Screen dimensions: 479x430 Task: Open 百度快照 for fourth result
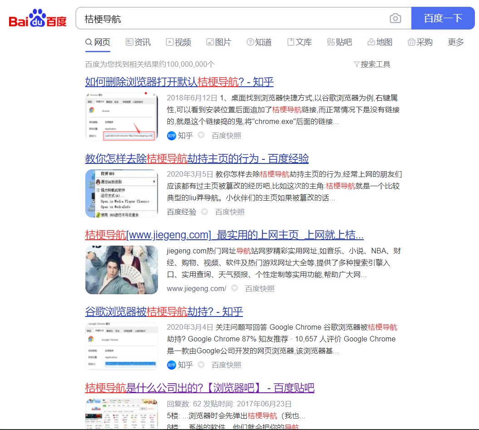(227, 365)
